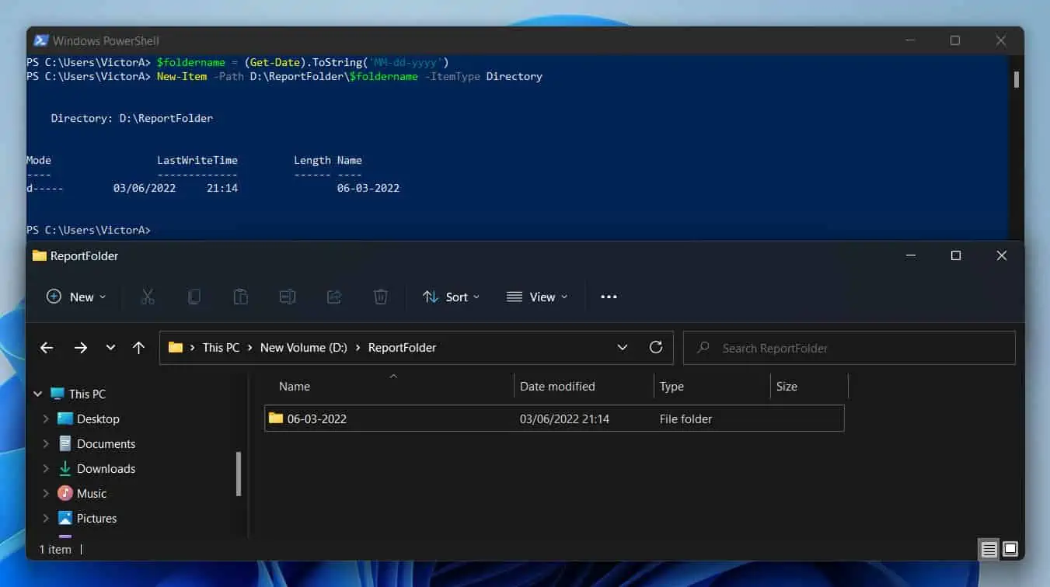Expand the Downloads tree node
Image resolution: width=1050 pixels, height=587 pixels.
point(46,469)
